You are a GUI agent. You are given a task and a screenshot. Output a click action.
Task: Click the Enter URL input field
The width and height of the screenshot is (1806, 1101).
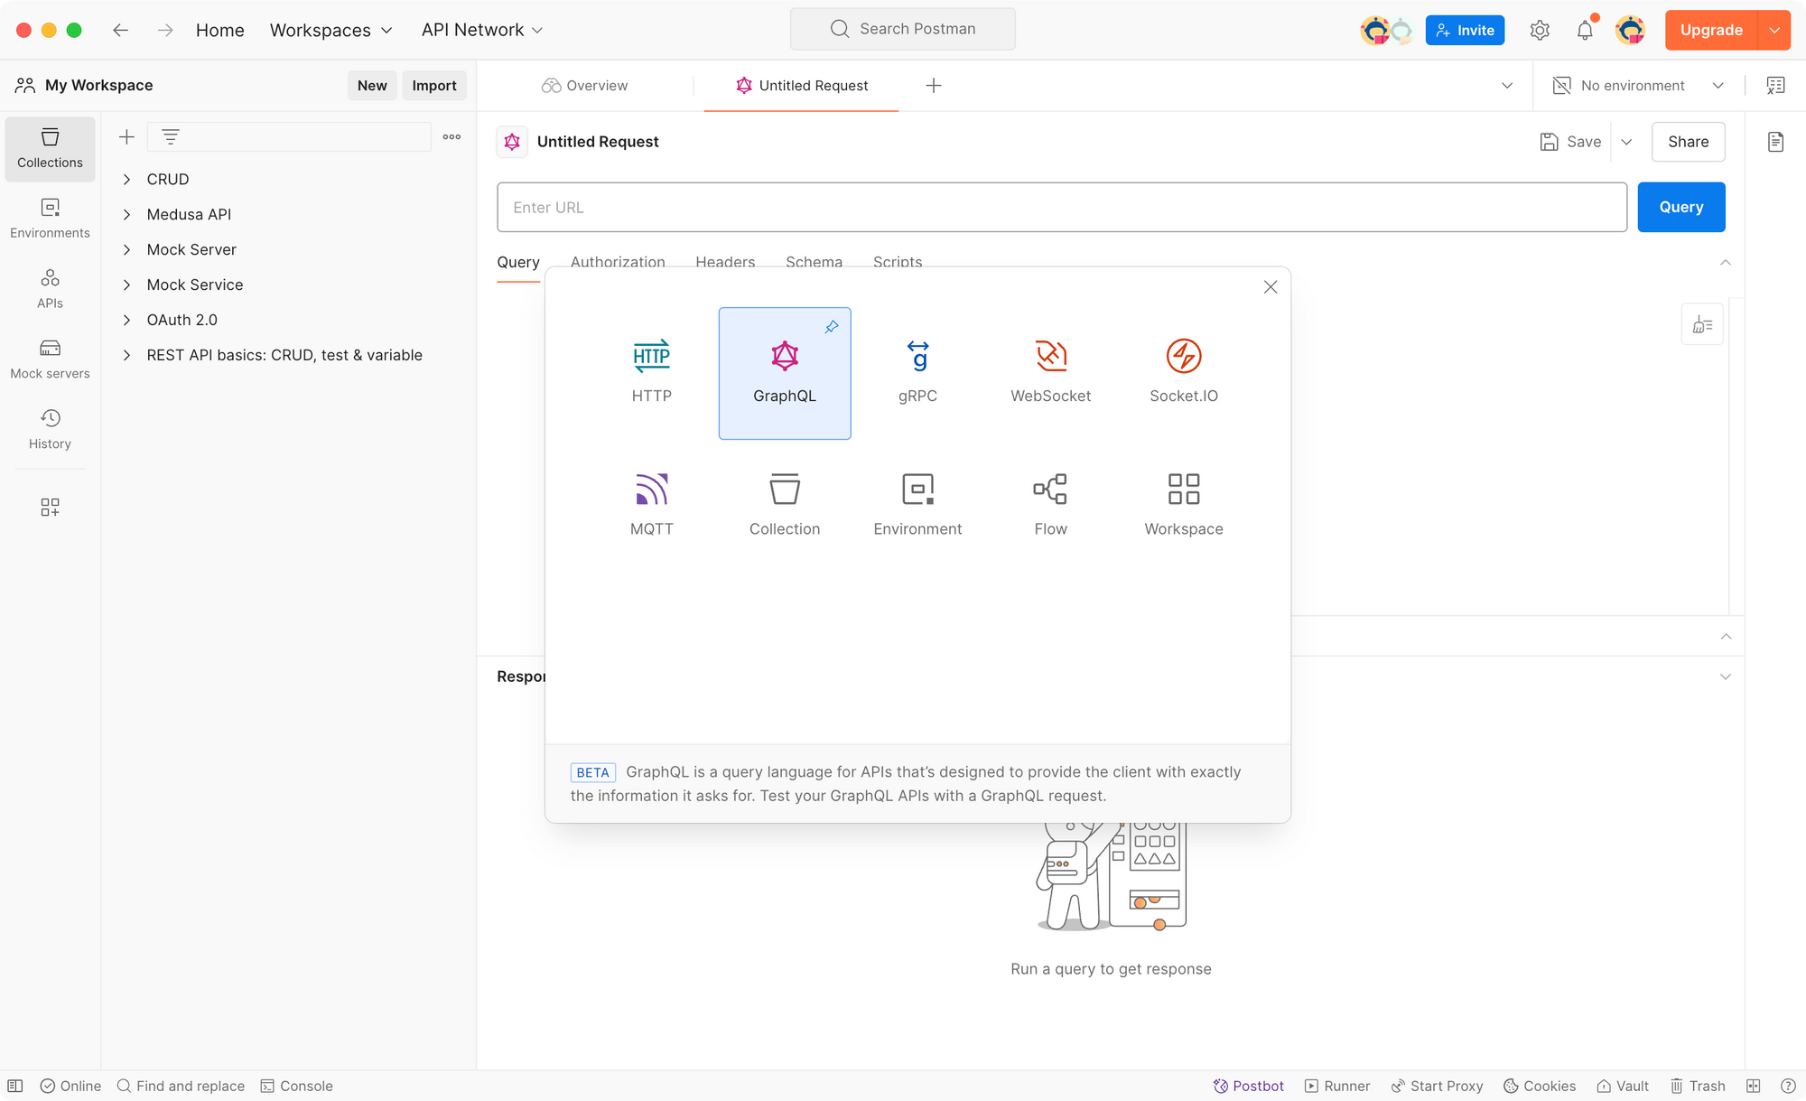click(x=1062, y=207)
